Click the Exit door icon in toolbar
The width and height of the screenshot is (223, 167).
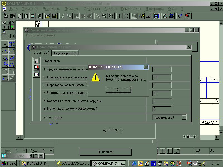coord(188,16)
